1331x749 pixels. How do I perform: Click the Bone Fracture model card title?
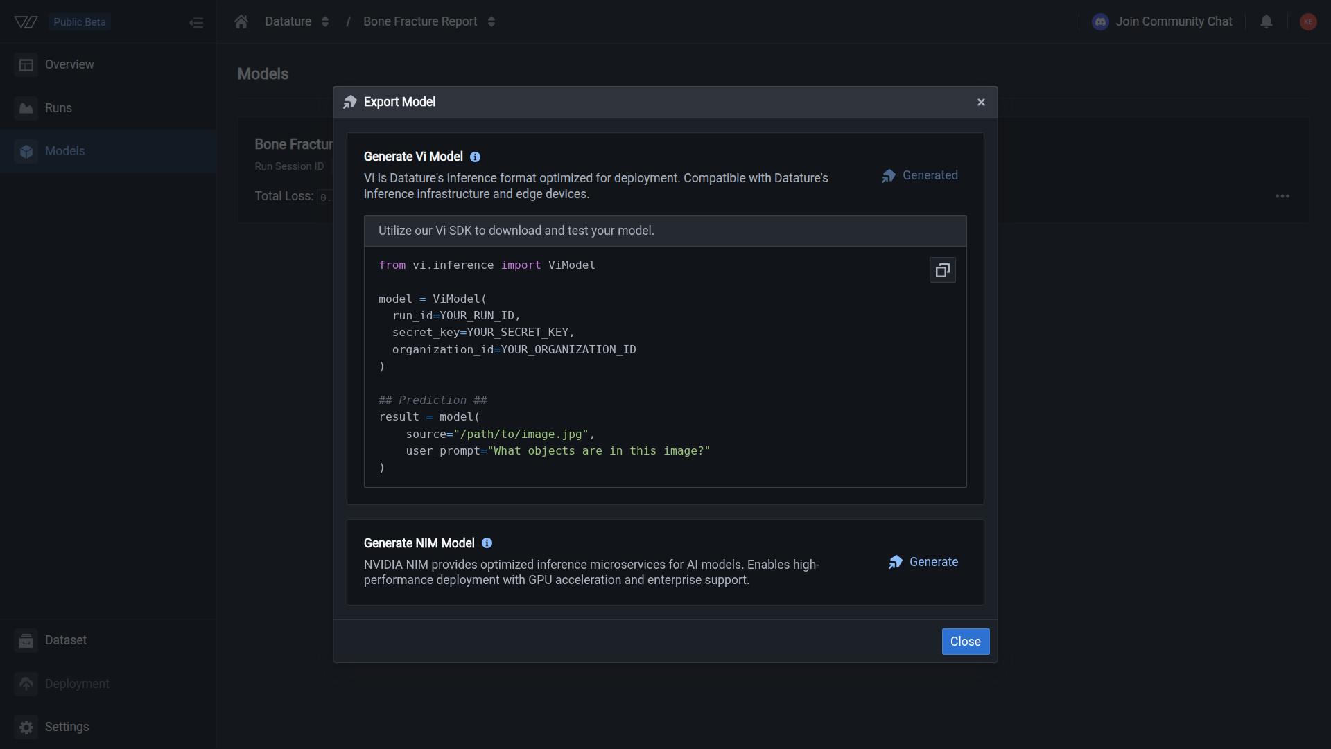coord(293,144)
